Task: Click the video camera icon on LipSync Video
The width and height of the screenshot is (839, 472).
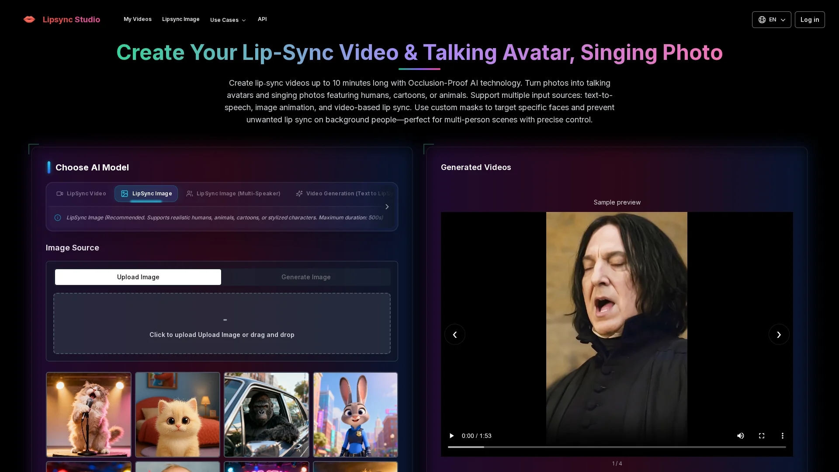Action: coord(60,194)
